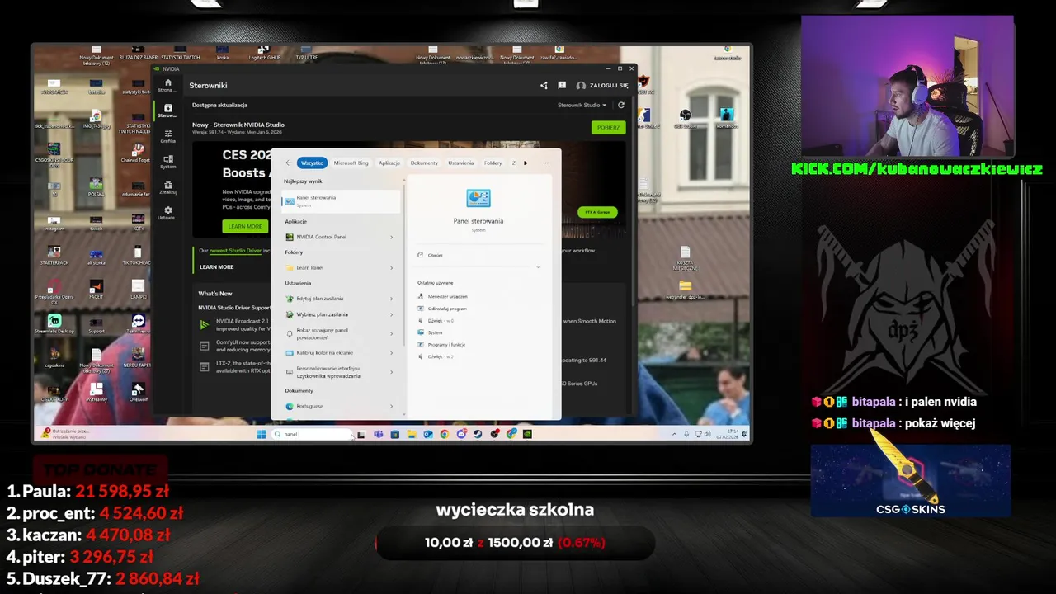1056x594 pixels.
Task: Open the Sterownik Studio dropdown
Action: pyautogui.click(x=582, y=105)
